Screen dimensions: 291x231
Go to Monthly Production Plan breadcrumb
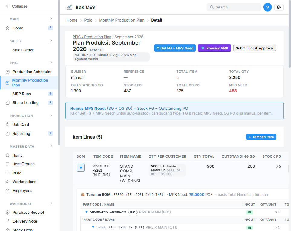(x=122, y=20)
